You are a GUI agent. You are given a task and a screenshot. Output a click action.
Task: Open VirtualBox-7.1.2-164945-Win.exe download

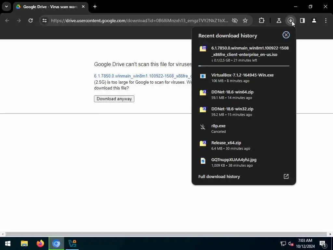click(x=244, y=78)
